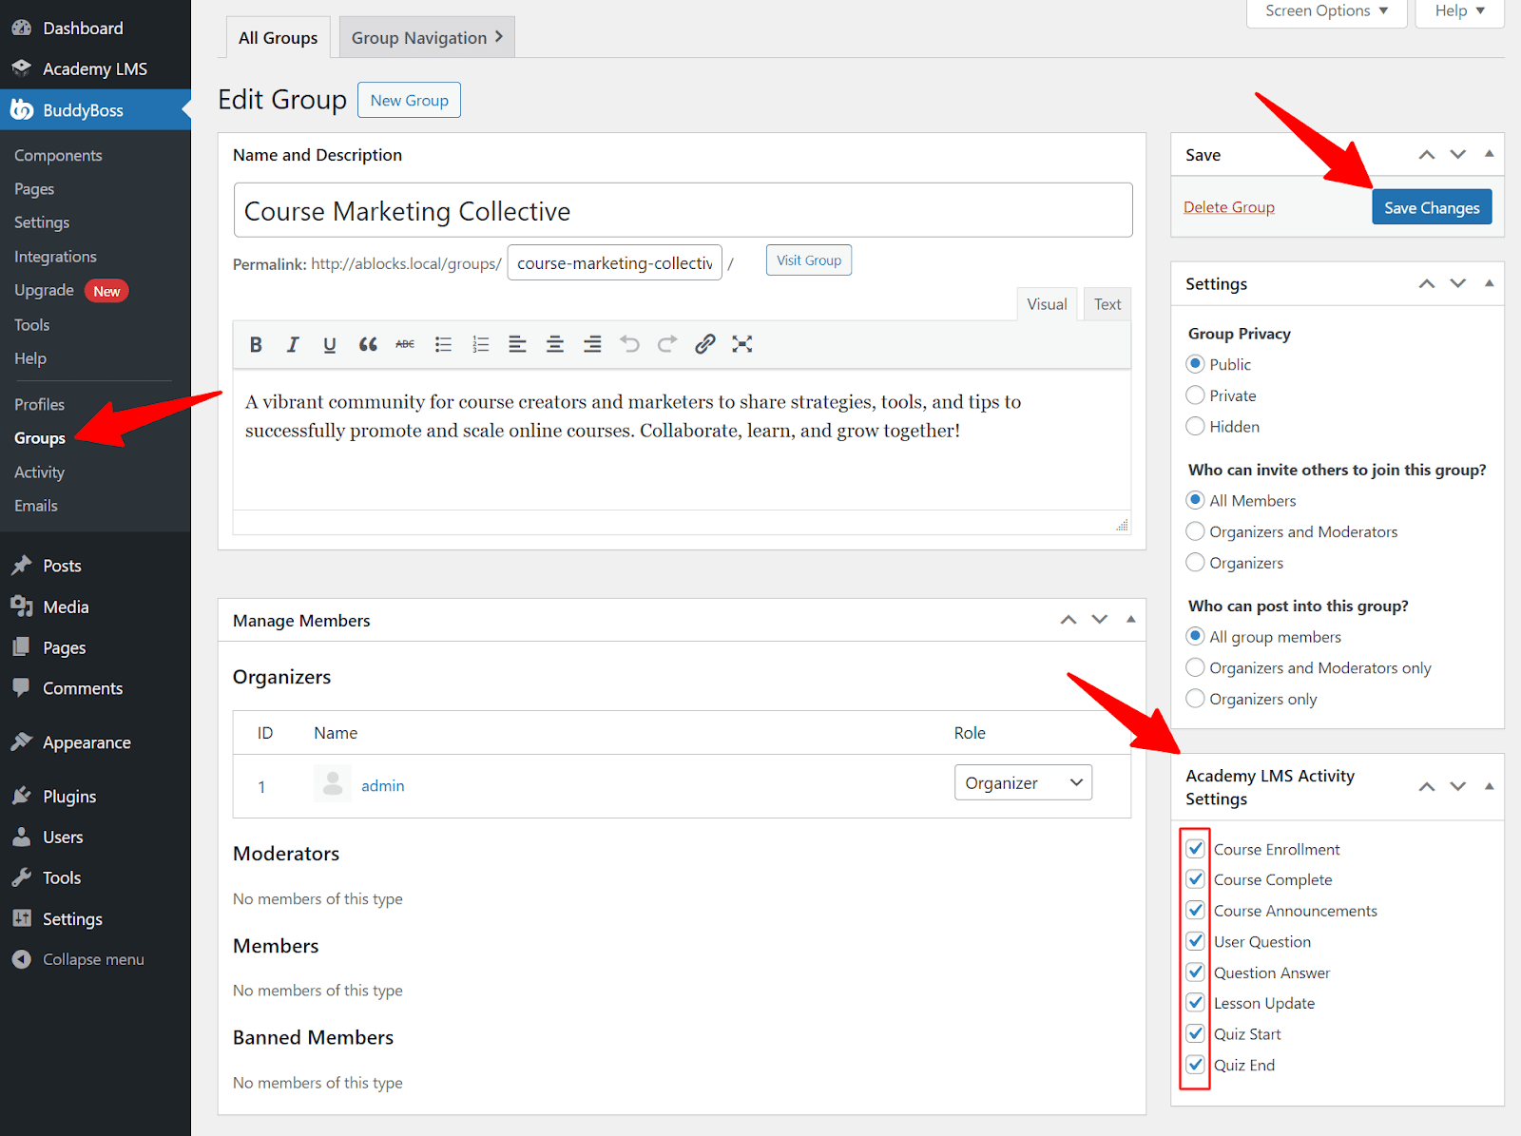This screenshot has height=1136, width=1521.
Task: Collapse the Academy LMS Activity Settings panel
Action: [x=1489, y=787]
